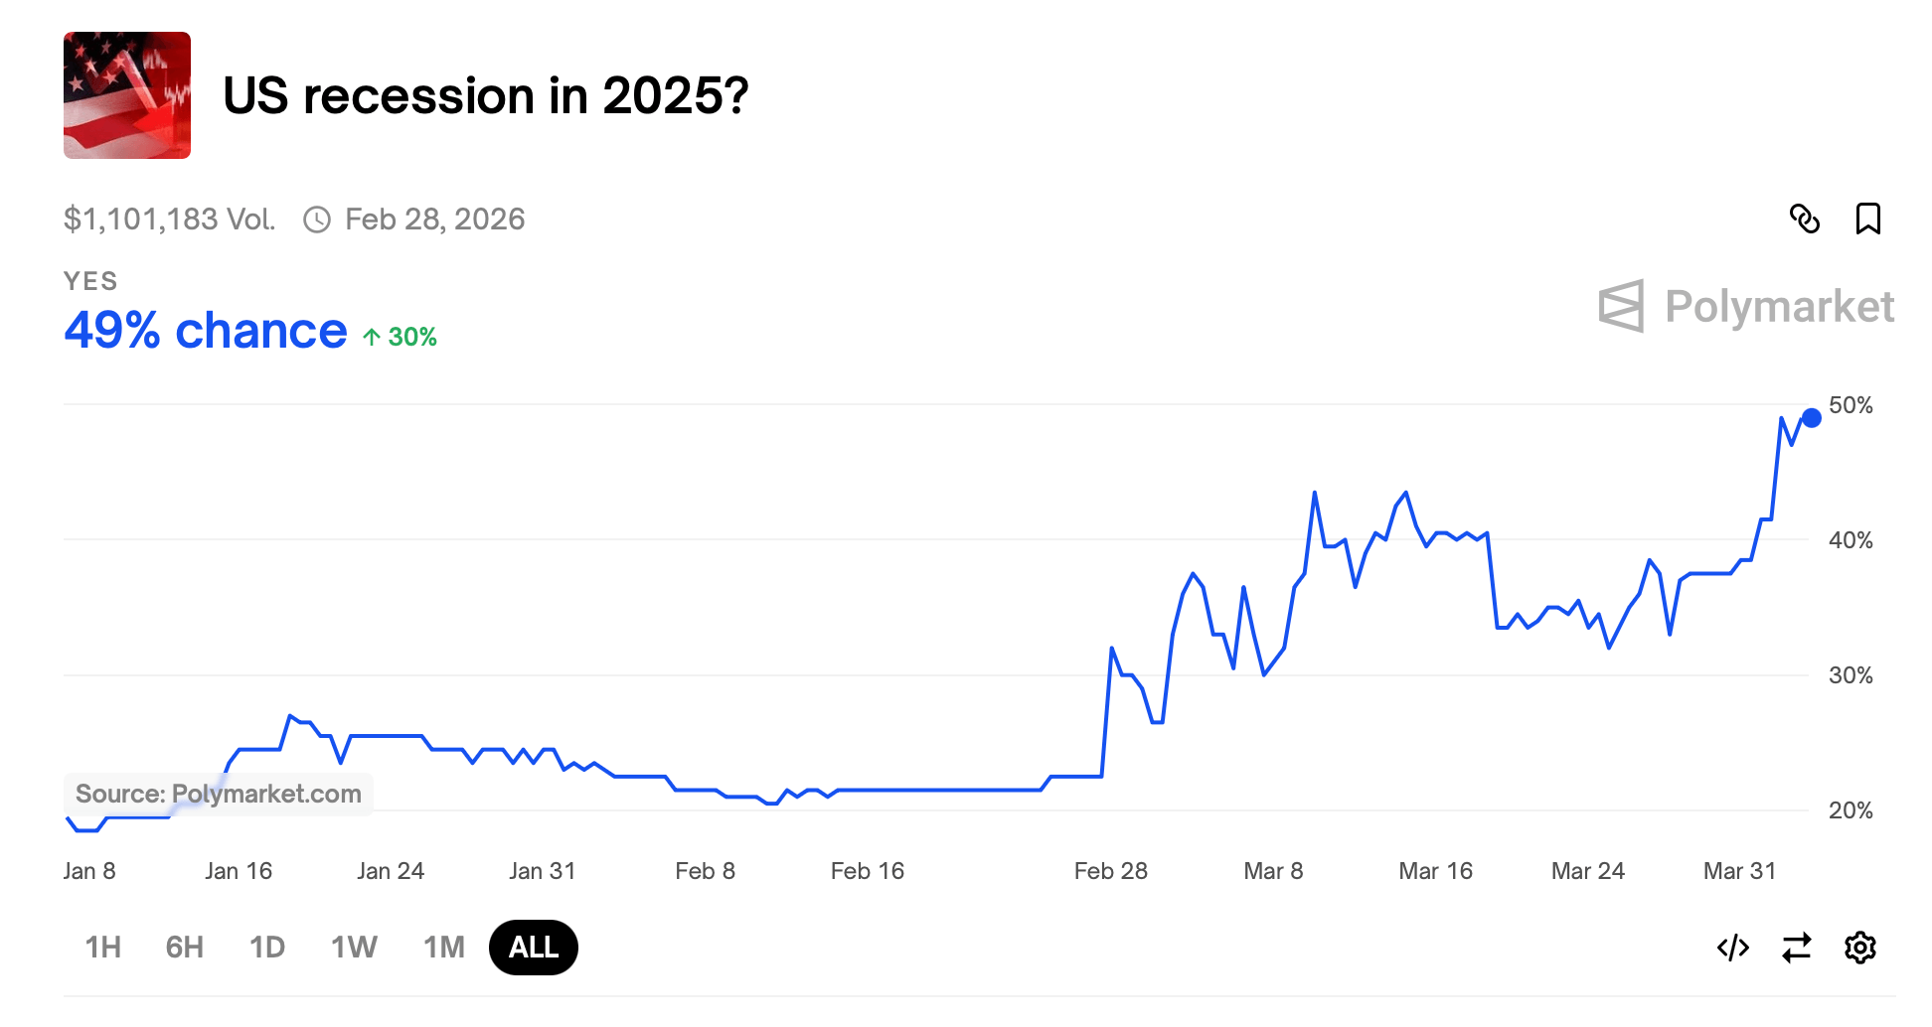The height and width of the screenshot is (1027, 1932).
Task: Switch chart to 6H timeframe
Action: click(183, 947)
